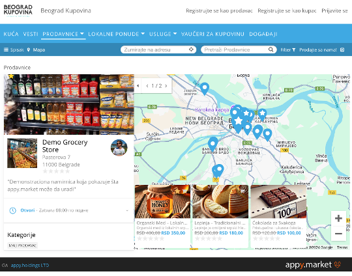This screenshot has width=352, height=276.
Task: Click the magnifier search icon
Action: (271, 49)
